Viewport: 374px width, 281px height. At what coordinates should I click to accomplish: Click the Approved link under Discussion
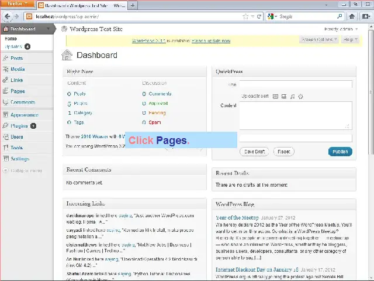tap(158, 104)
